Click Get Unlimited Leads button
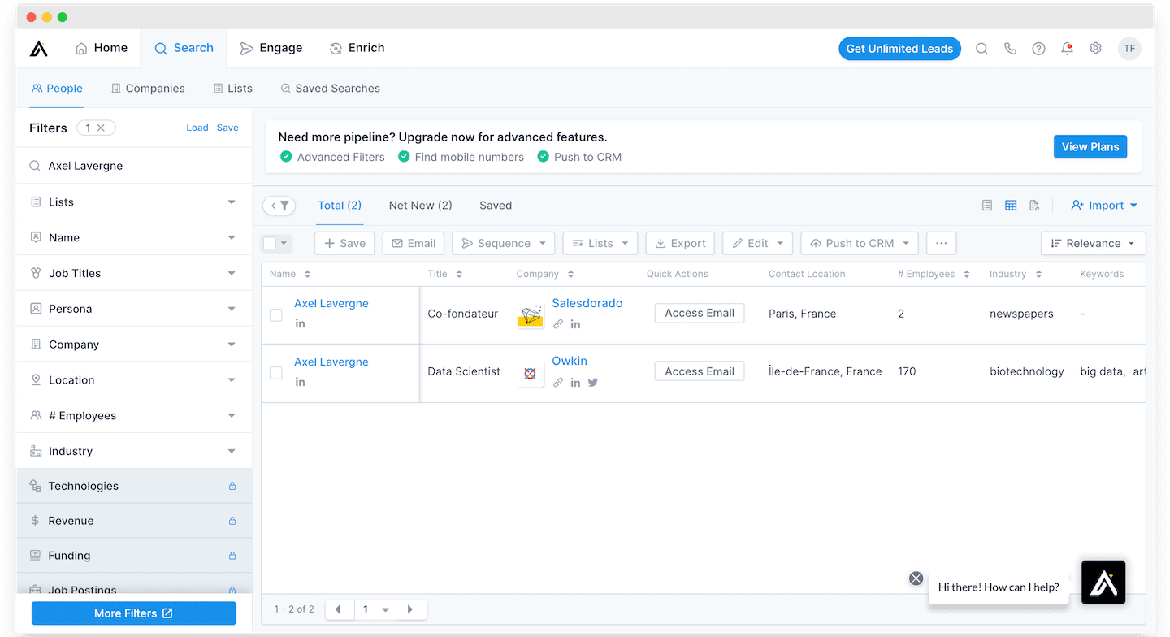 (899, 49)
